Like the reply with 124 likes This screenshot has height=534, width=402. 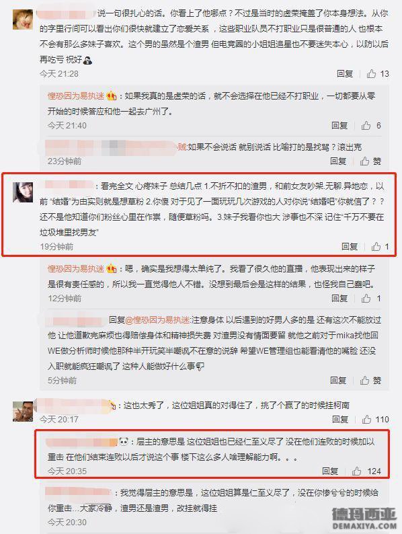point(366,471)
